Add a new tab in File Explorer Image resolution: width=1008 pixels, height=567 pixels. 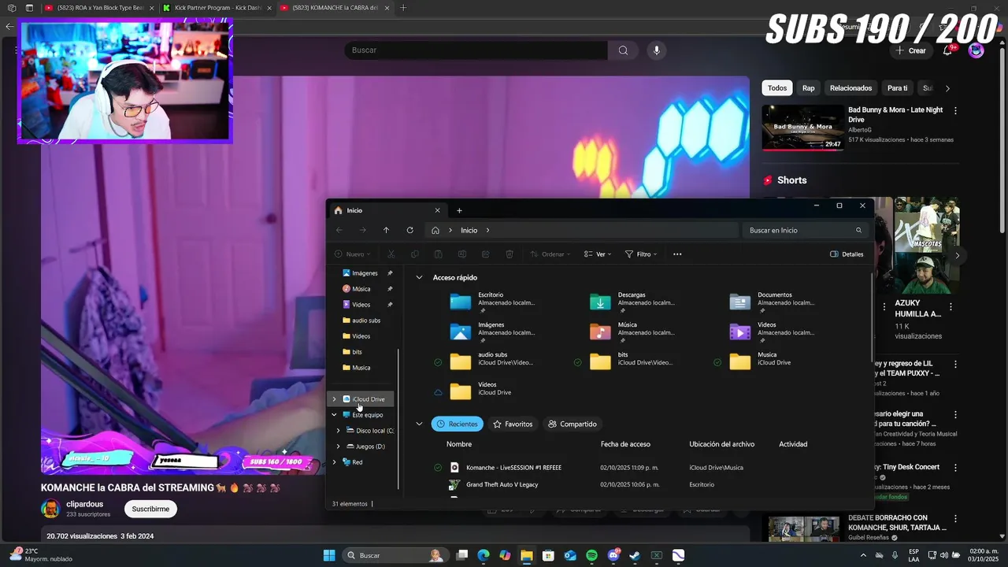point(459,210)
